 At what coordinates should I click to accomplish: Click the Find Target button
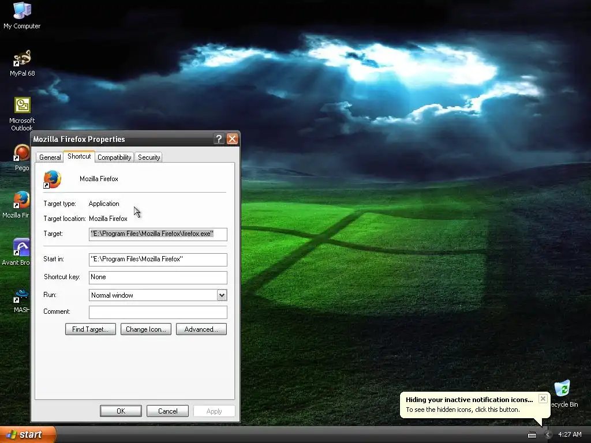[x=91, y=329]
